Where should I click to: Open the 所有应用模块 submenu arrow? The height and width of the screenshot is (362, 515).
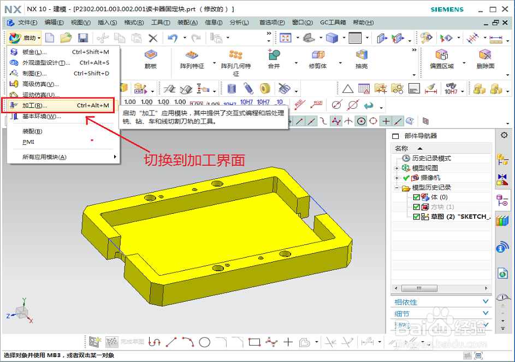pyautogui.click(x=115, y=157)
